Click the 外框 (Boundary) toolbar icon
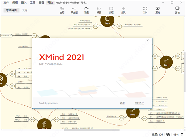The height and width of the screenshot is (138, 186). coord(111,10)
